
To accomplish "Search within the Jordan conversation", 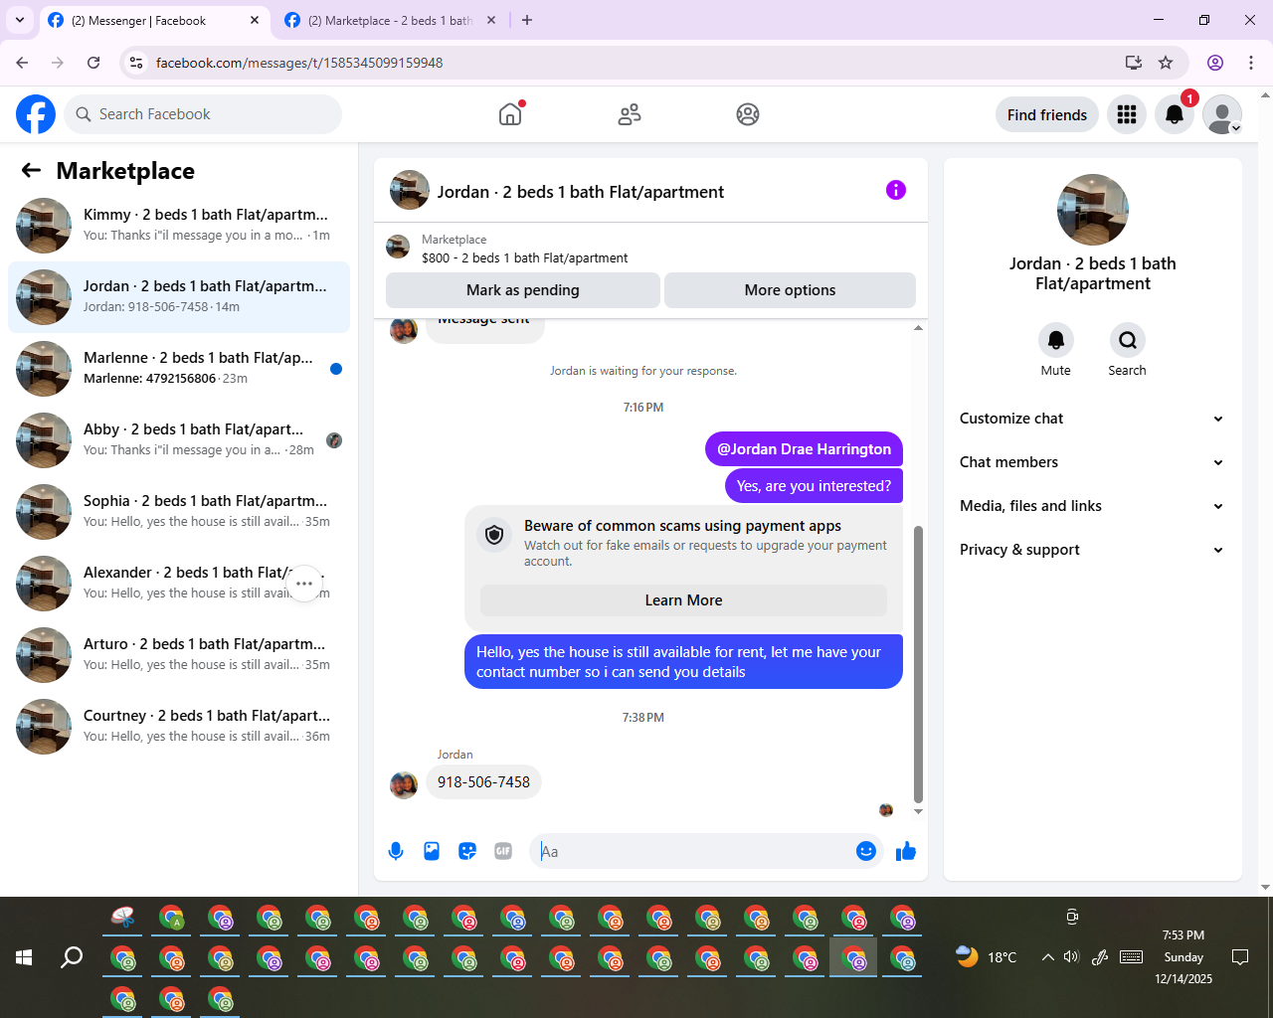I will click(1128, 340).
